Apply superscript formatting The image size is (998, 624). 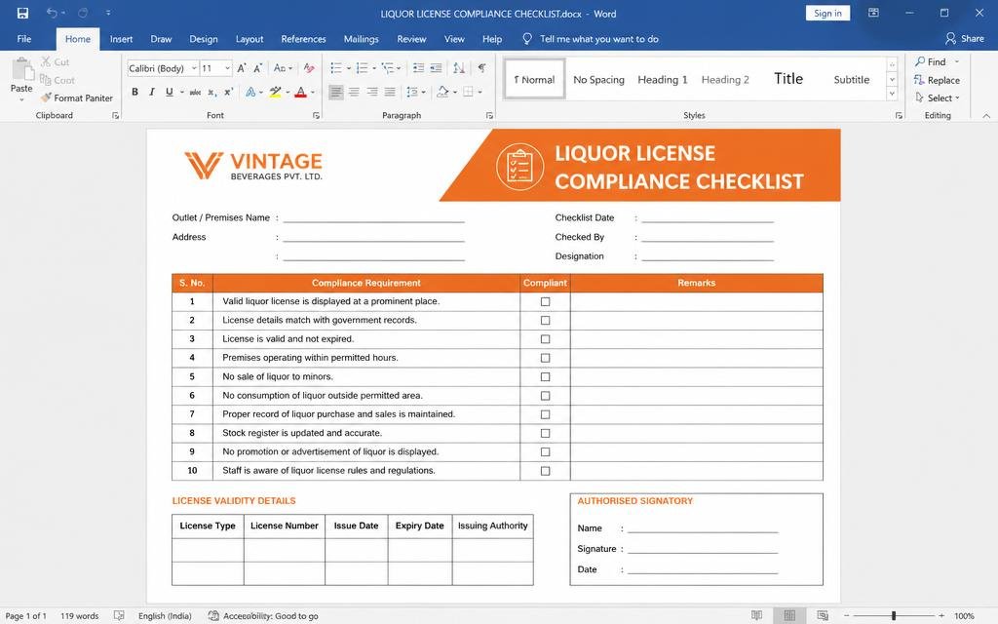pos(228,92)
